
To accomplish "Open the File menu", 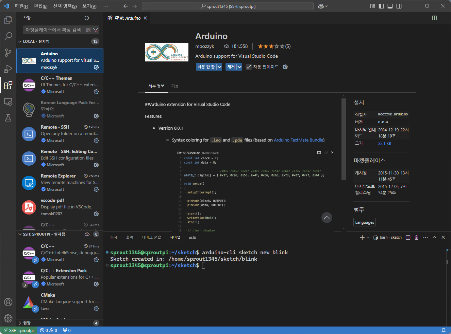I will click(21, 6).
